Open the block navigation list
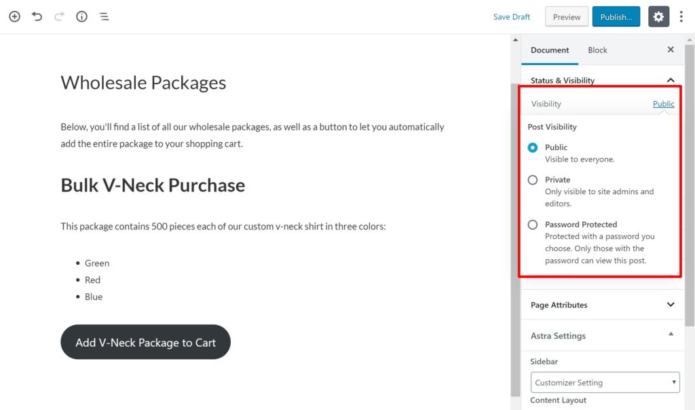Image resolution: width=695 pixels, height=410 pixels. [x=104, y=16]
